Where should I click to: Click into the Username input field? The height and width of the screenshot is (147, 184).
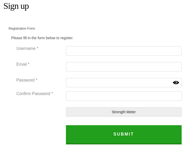[124, 51]
